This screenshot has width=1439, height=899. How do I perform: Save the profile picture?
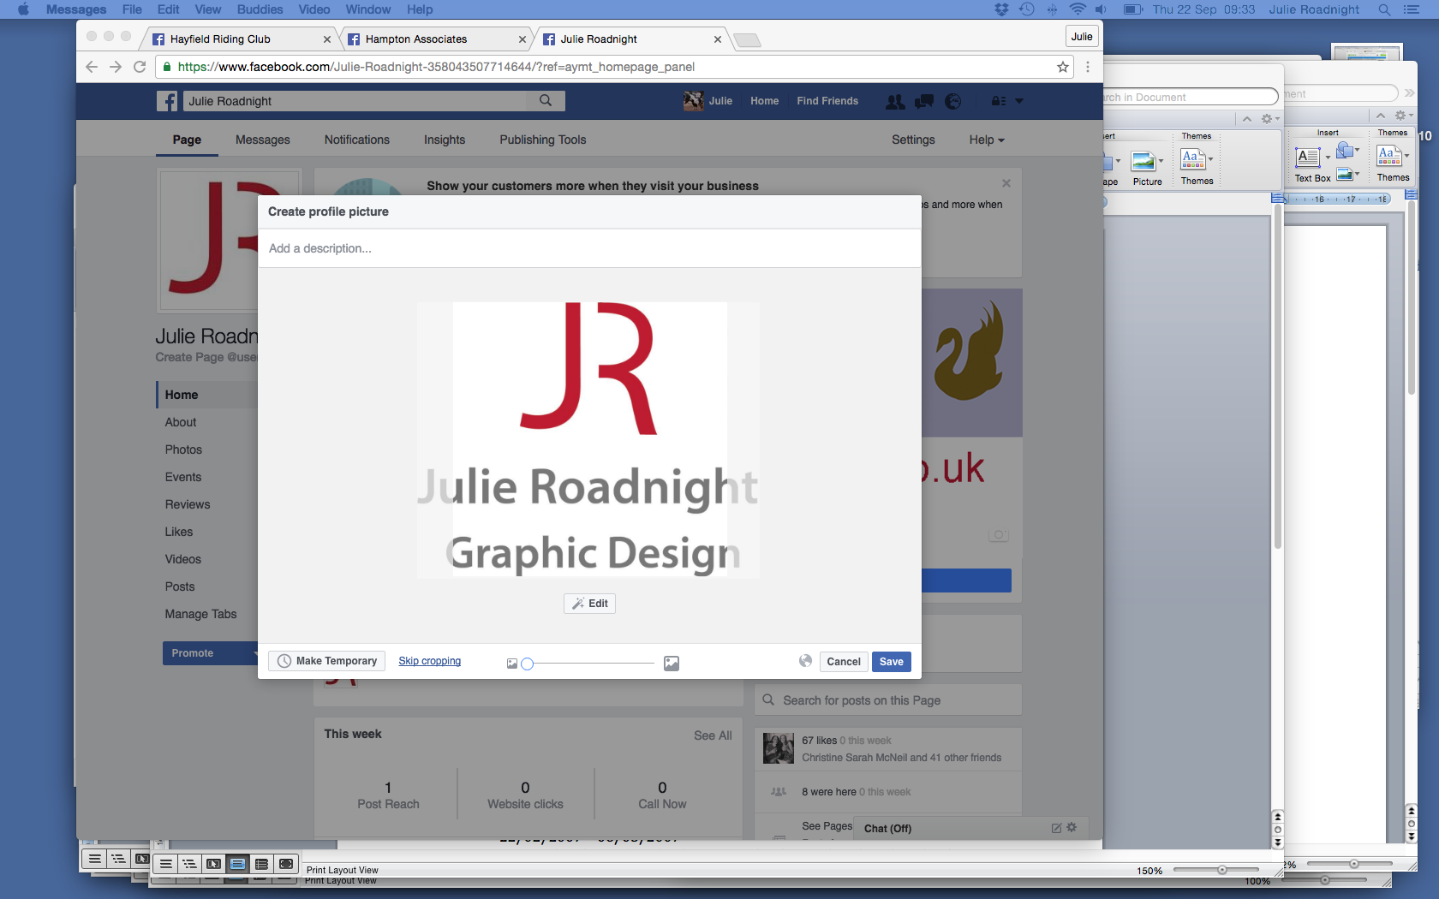point(892,661)
